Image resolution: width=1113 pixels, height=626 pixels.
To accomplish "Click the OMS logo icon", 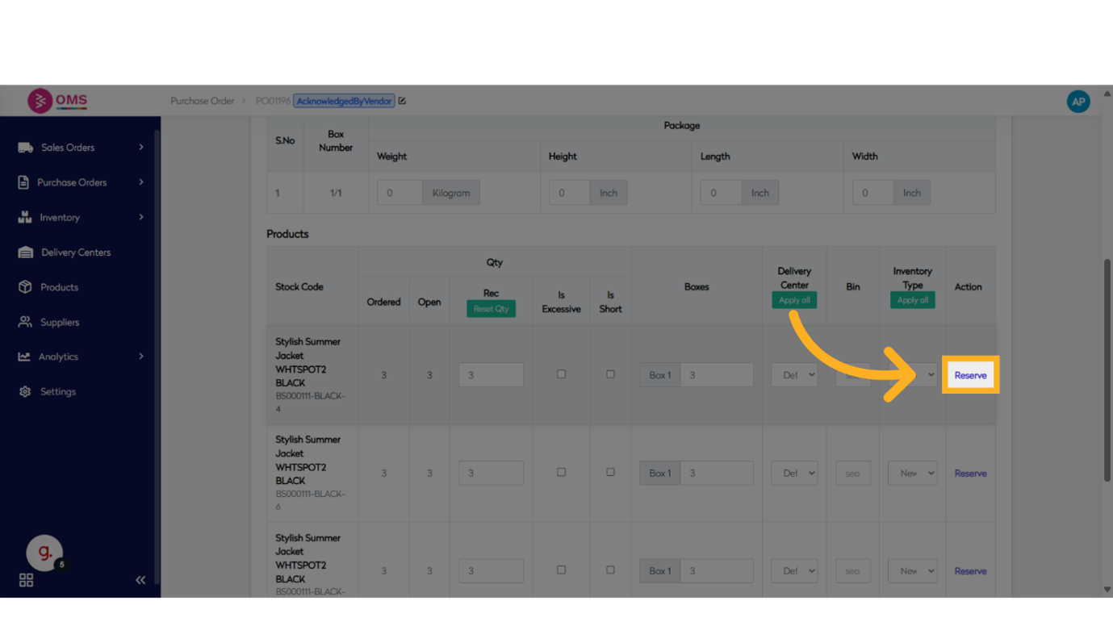I will 40,101.
